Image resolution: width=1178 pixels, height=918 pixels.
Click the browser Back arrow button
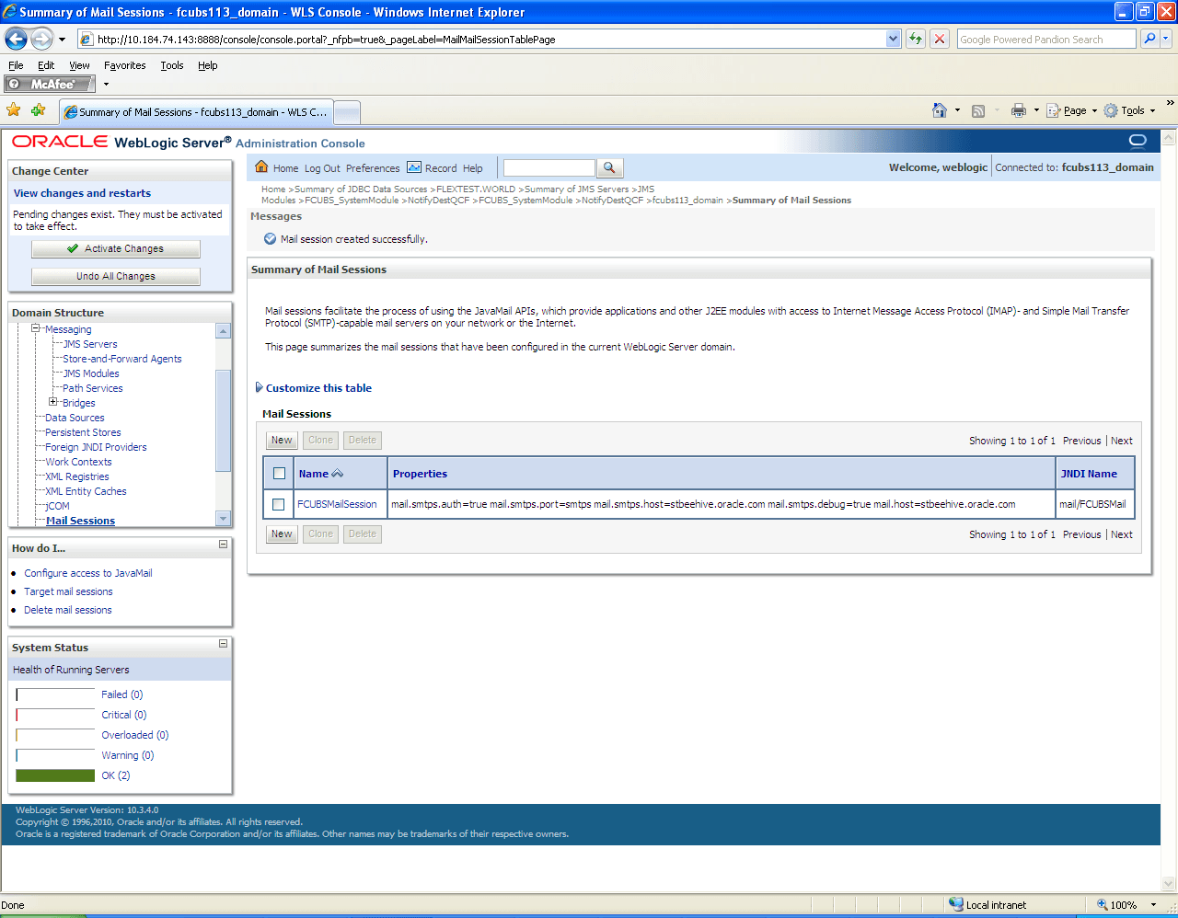(x=17, y=39)
